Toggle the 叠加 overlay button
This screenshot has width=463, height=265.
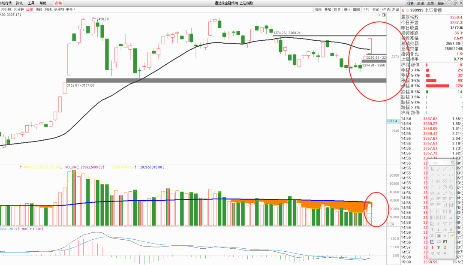(x=328, y=9)
